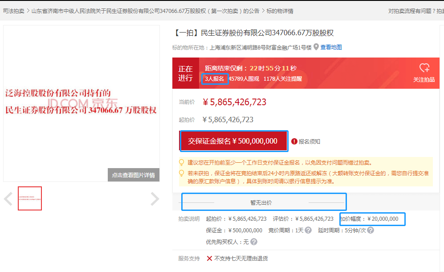Click the 查看地图 map link

tap(331, 47)
